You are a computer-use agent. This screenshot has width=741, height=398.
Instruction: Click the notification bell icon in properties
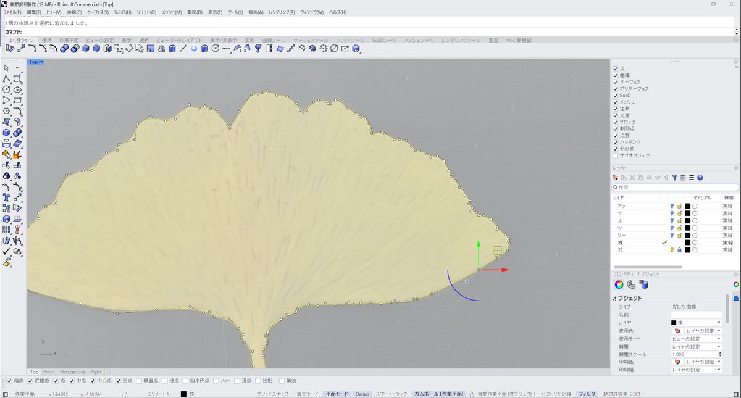point(736,298)
